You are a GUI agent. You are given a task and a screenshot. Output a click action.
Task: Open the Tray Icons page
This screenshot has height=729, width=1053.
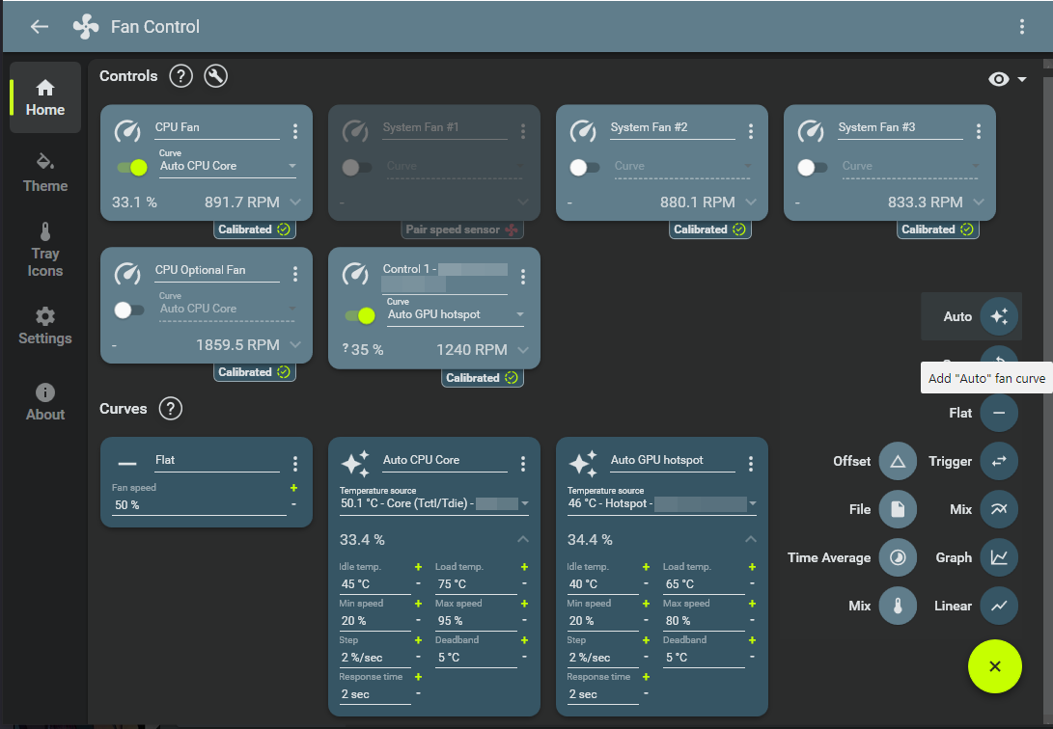point(45,250)
